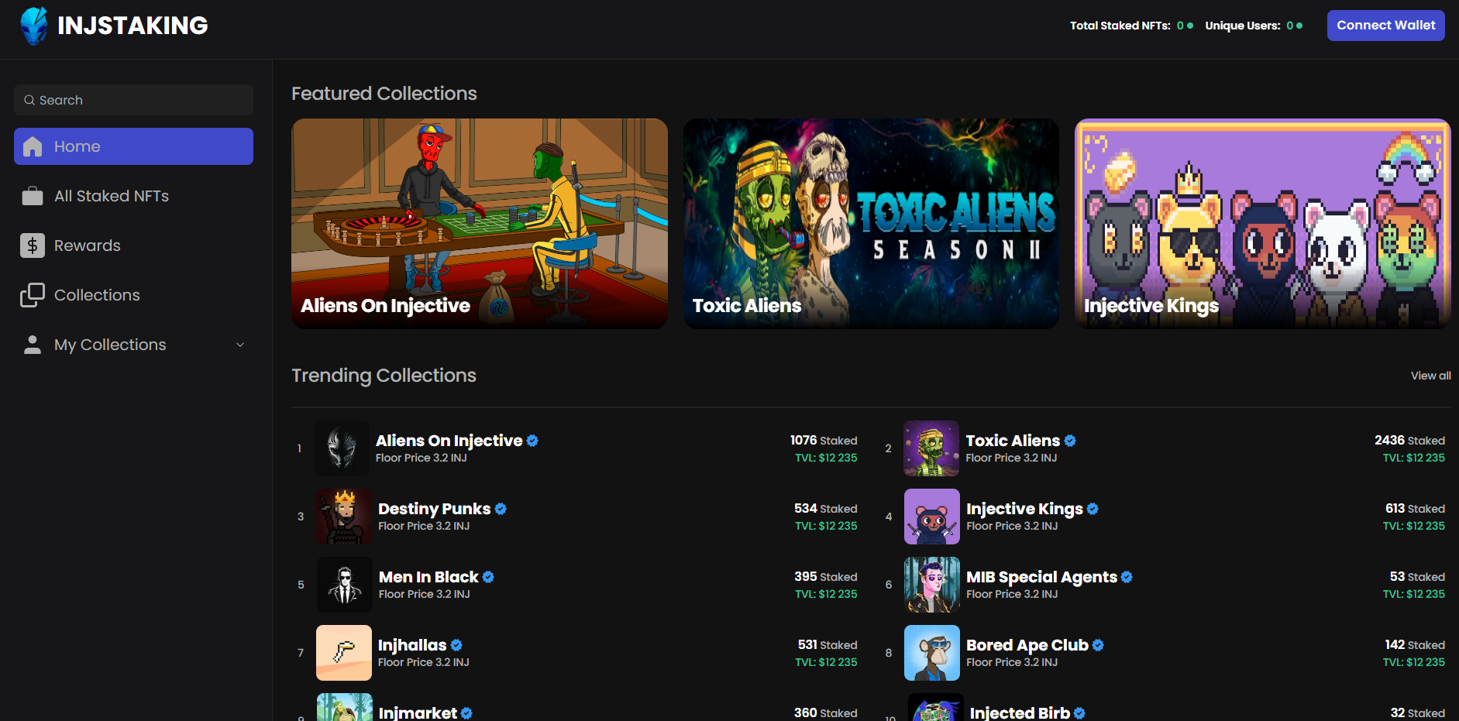The image size is (1459, 721).
Task: Open Injhallas avatar thumbnail
Action: pyautogui.click(x=344, y=653)
